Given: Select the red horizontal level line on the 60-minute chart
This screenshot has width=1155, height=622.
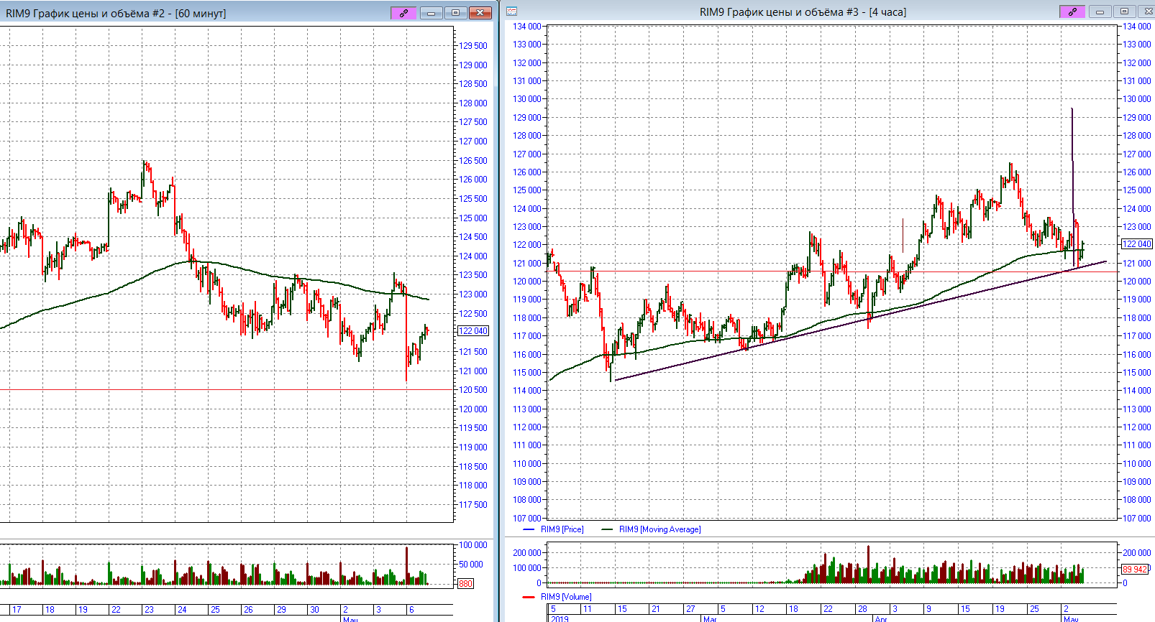Looking at the screenshot, I should tap(216, 390).
